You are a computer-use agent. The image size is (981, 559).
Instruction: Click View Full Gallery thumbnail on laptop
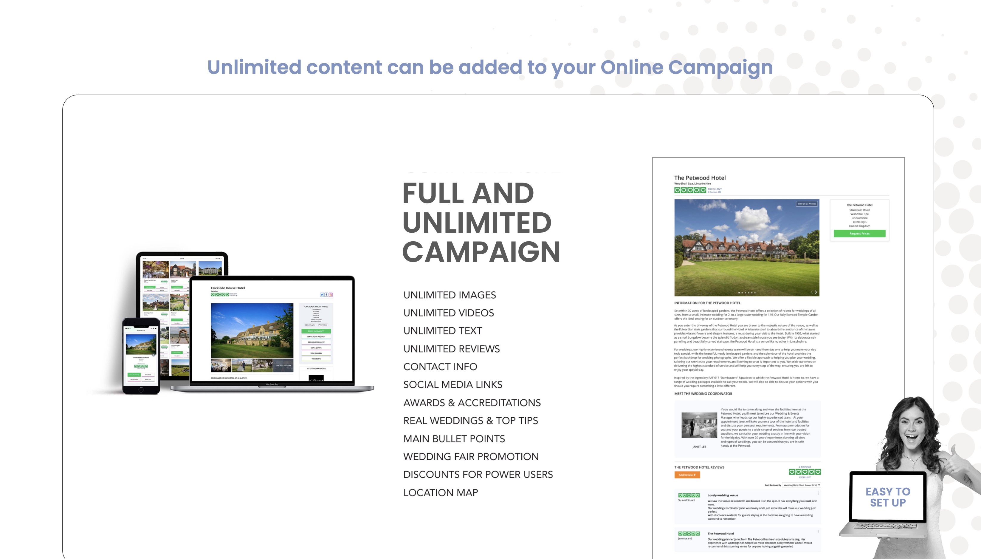(283, 365)
